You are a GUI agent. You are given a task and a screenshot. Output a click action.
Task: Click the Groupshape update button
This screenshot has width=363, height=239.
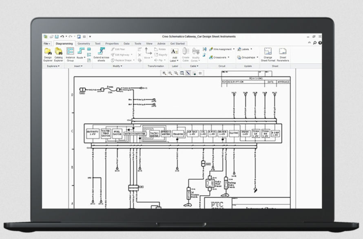point(247,58)
